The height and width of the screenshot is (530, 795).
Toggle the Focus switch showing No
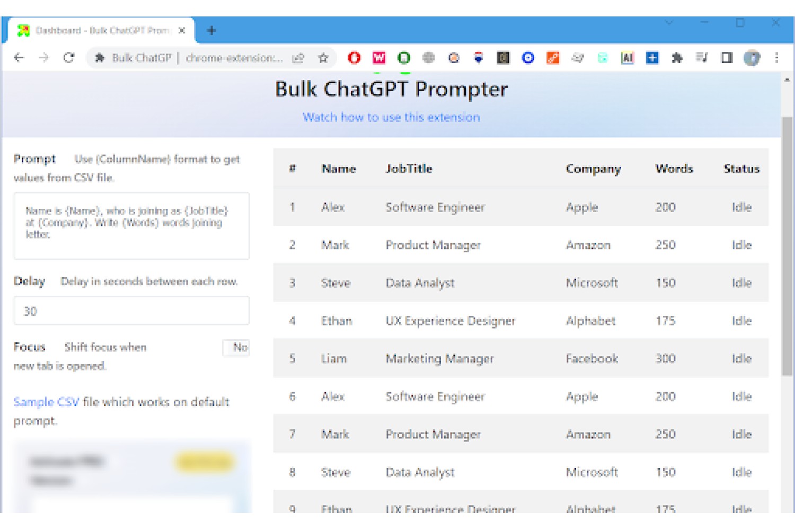tap(236, 348)
